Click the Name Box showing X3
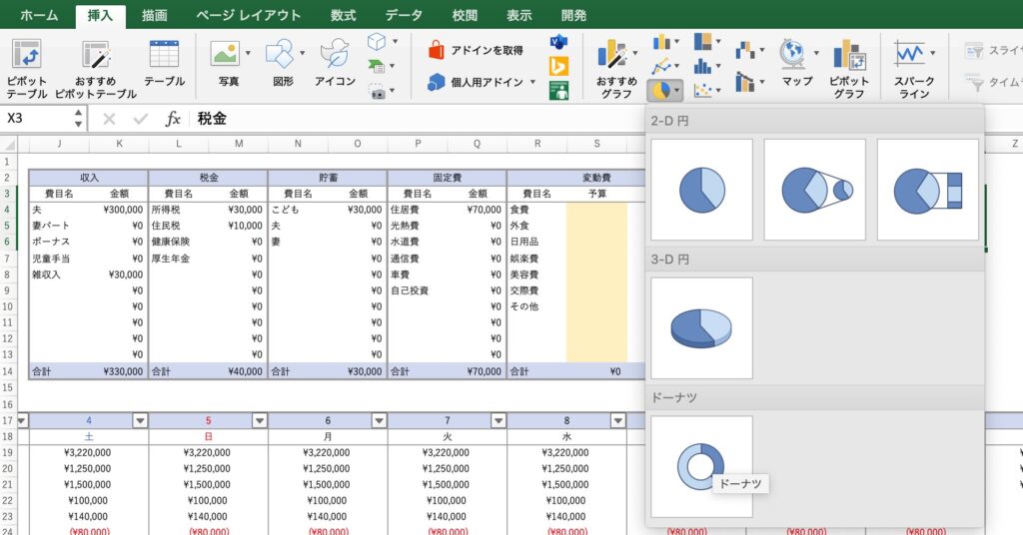Viewport: 1023px width, 535px height. pos(38,119)
